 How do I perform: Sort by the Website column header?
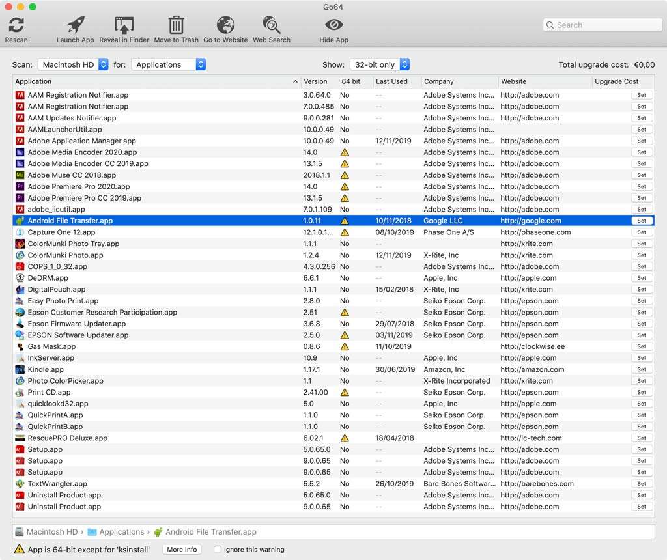(545, 81)
